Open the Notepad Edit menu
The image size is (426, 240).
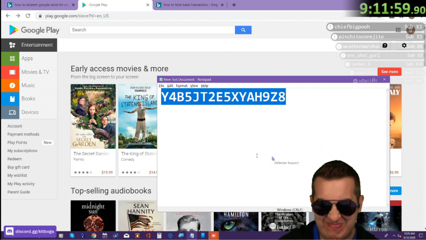[170, 86]
